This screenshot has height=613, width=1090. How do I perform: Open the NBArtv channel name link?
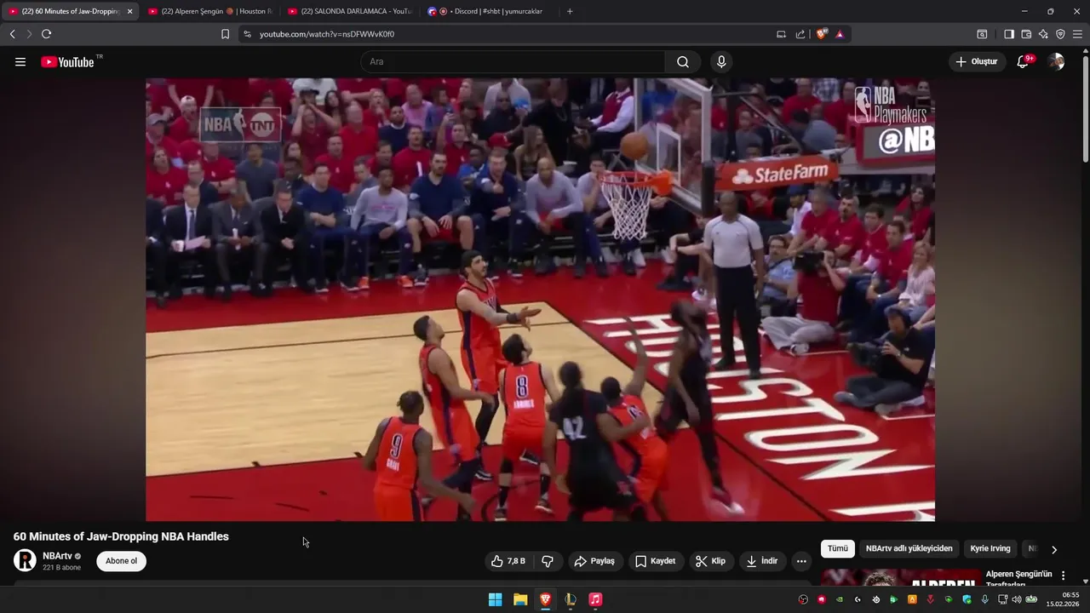pyautogui.click(x=57, y=556)
